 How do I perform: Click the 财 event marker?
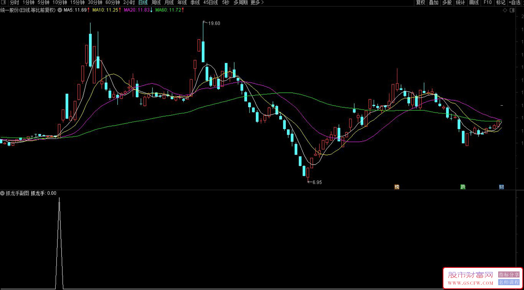point(501,187)
